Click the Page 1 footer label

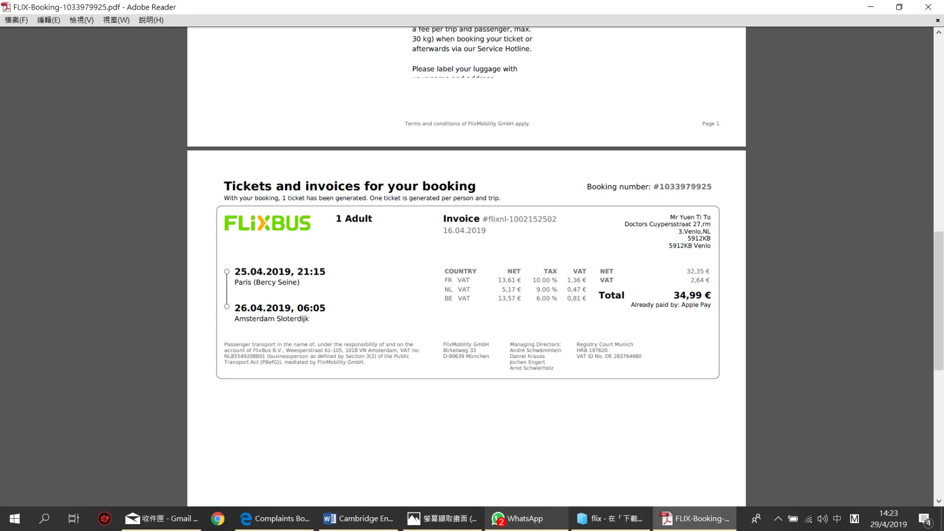[x=710, y=124]
